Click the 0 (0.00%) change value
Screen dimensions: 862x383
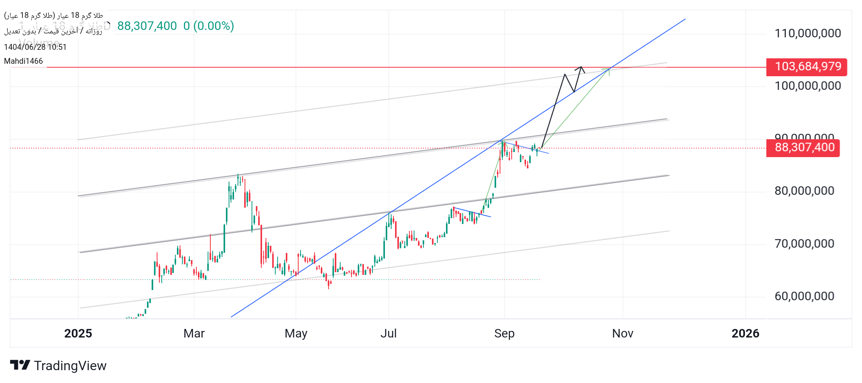(209, 26)
